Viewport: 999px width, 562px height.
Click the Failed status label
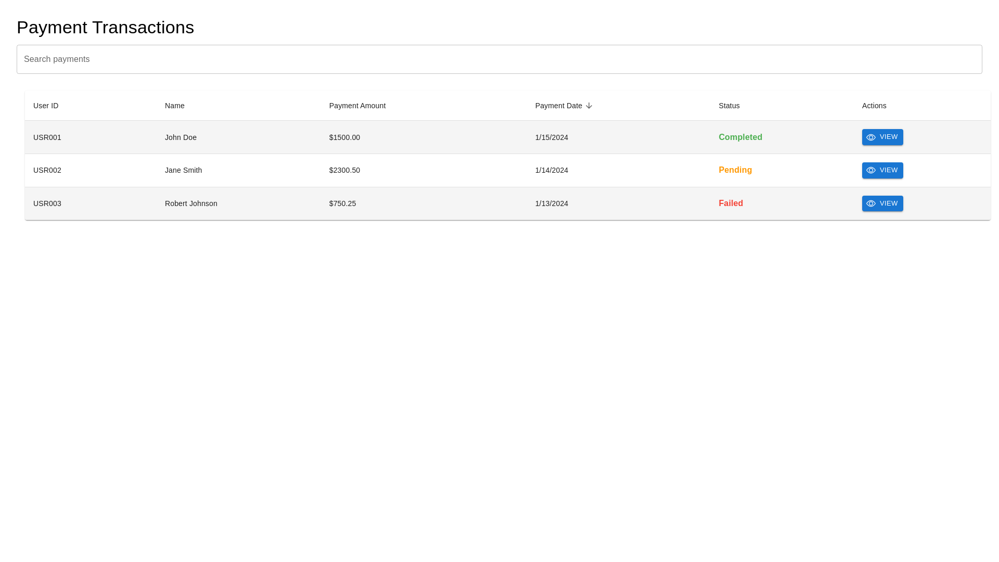(731, 203)
